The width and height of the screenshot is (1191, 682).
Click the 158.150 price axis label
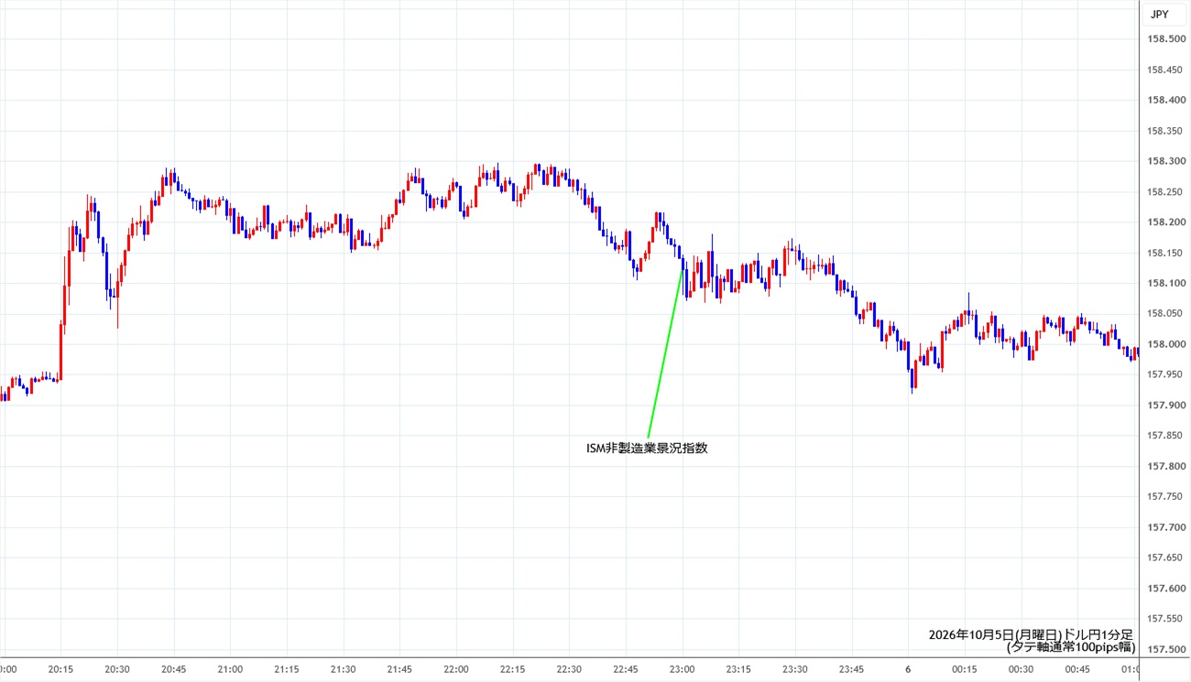1167,253
